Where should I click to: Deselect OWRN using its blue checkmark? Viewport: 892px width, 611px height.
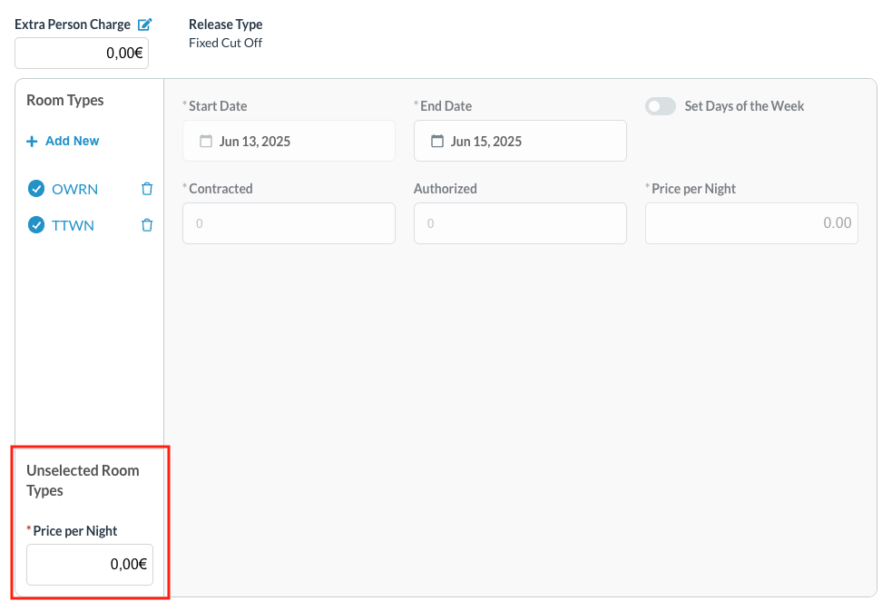pyautogui.click(x=36, y=188)
